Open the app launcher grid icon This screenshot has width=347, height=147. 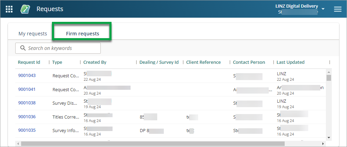(9, 9)
